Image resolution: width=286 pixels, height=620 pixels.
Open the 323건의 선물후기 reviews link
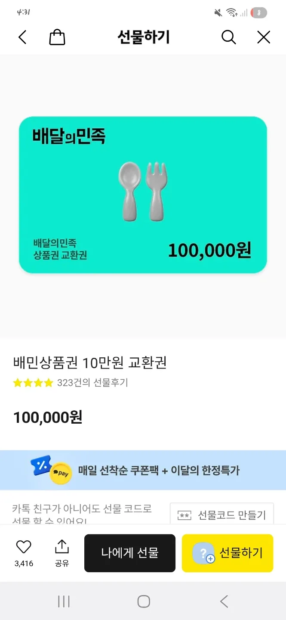[x=92, y=382]
